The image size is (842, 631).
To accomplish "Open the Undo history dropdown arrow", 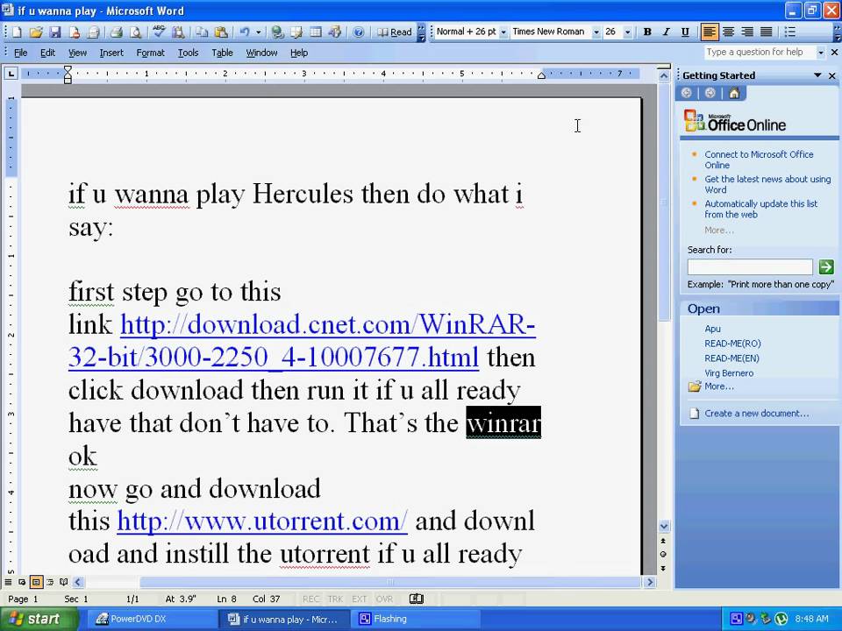I will pos(258,32).
